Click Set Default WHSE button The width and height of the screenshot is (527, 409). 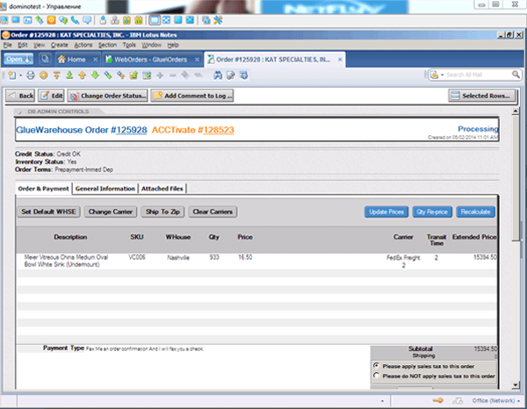(48, 212)
